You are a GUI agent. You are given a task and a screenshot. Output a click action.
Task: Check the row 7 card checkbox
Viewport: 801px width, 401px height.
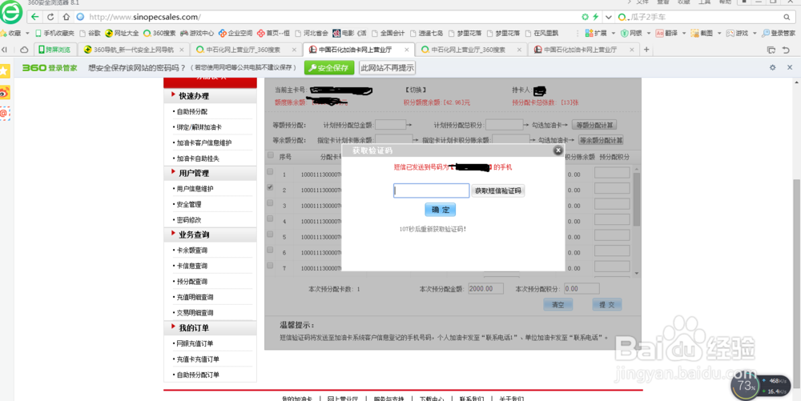(x=270, y=266)
